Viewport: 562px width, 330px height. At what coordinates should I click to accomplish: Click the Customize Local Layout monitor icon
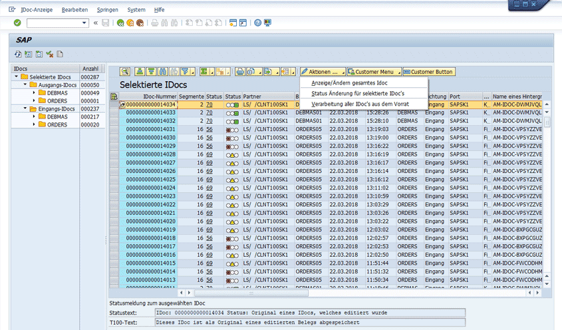point(267,23)
